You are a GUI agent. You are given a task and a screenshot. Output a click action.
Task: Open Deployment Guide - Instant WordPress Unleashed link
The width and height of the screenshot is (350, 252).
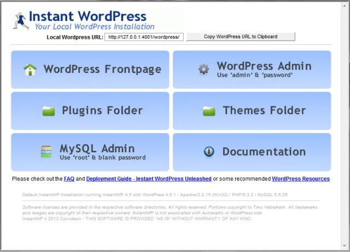(x=149, y=179)
